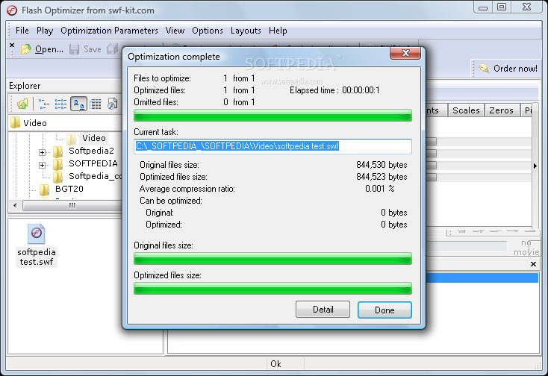This screenshot has width=548, height=376.
Task: Expand the Softpedia2 tree node
Action: pyautogui.click(x=43, y=152)
